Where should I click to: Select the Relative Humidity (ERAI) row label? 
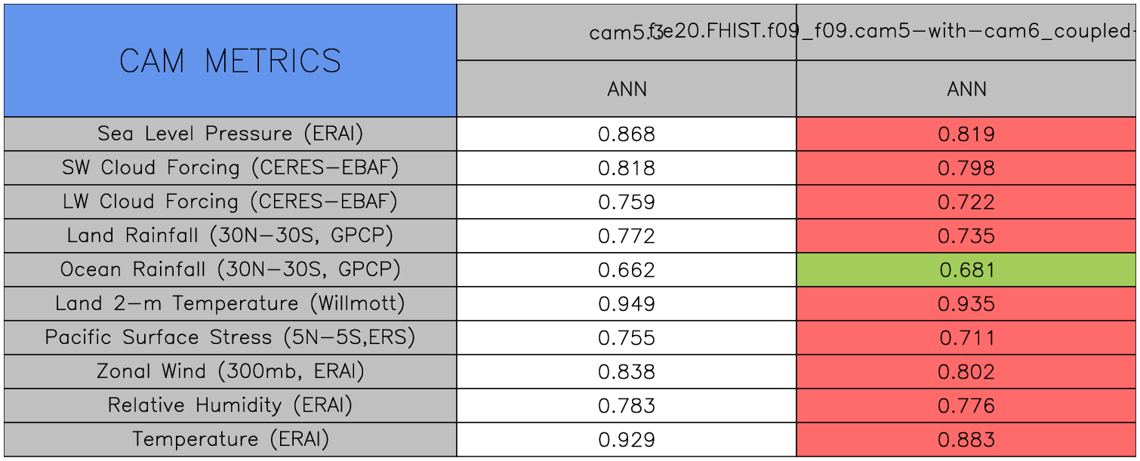[x=230, y=406]
